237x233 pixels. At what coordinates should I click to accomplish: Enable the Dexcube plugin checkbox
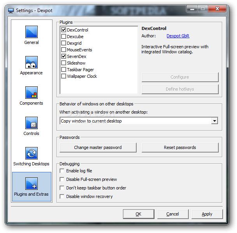pos(64,37)
